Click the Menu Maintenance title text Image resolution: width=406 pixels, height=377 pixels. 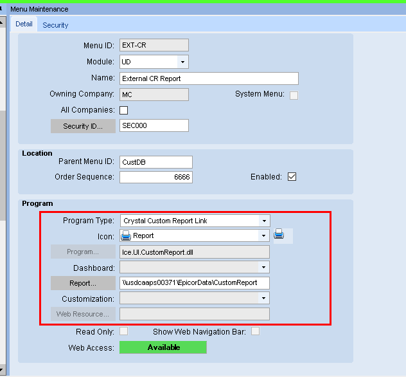pos(39,10)
